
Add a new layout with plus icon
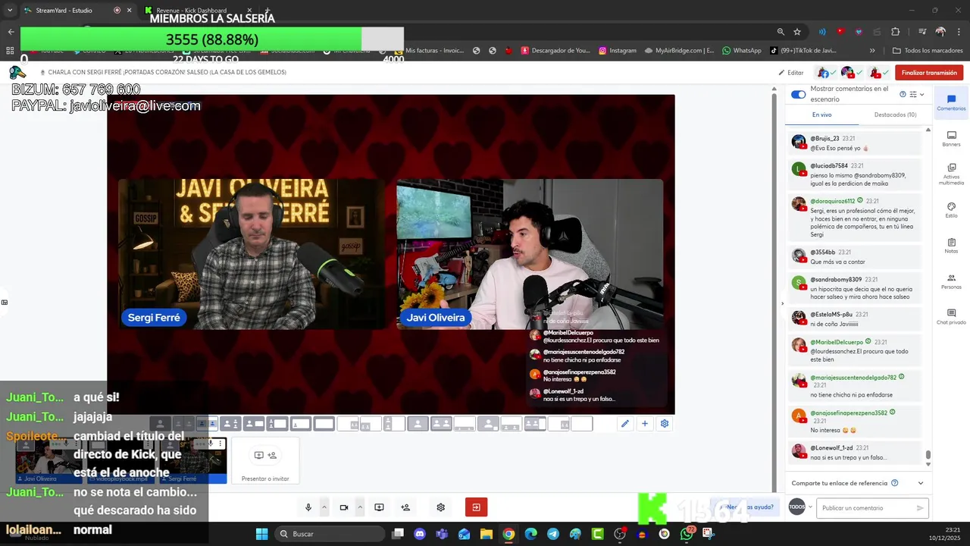[x=645, y=424]
